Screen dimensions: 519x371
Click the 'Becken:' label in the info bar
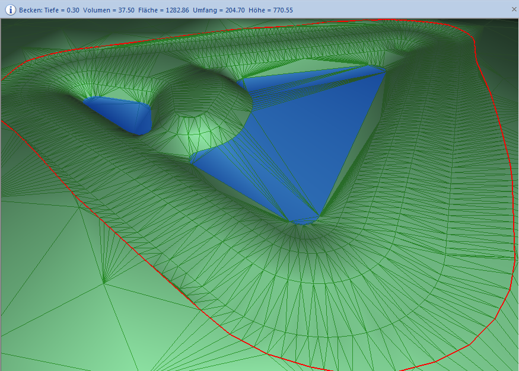(30, 10)
